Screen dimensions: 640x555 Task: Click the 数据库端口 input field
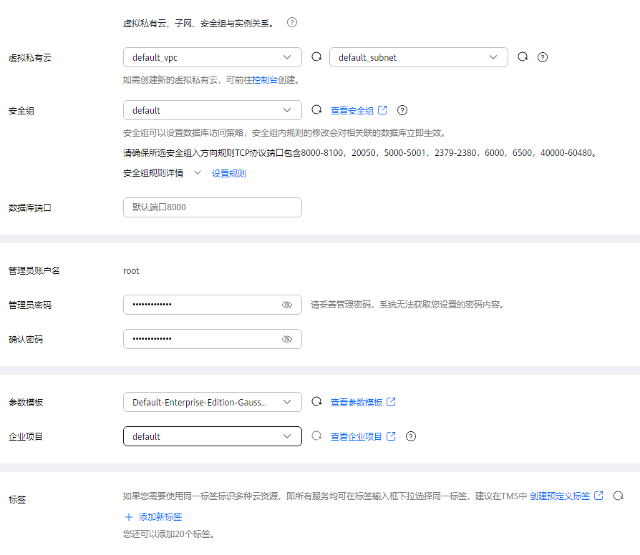212,207
